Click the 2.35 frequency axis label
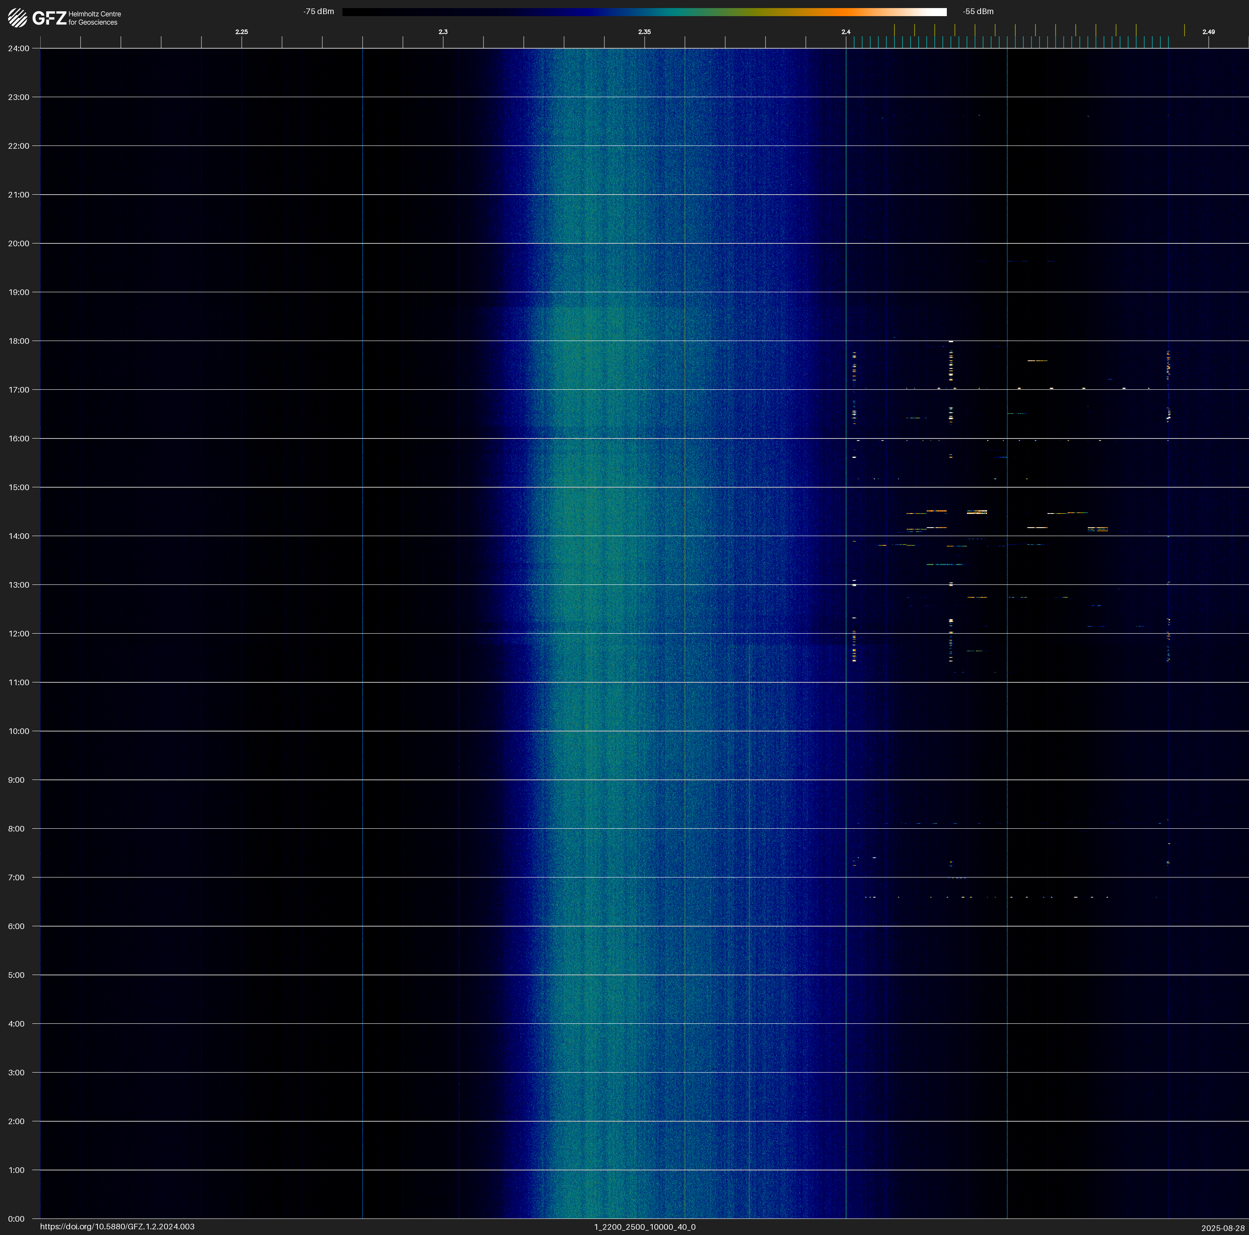 (644, 32)
